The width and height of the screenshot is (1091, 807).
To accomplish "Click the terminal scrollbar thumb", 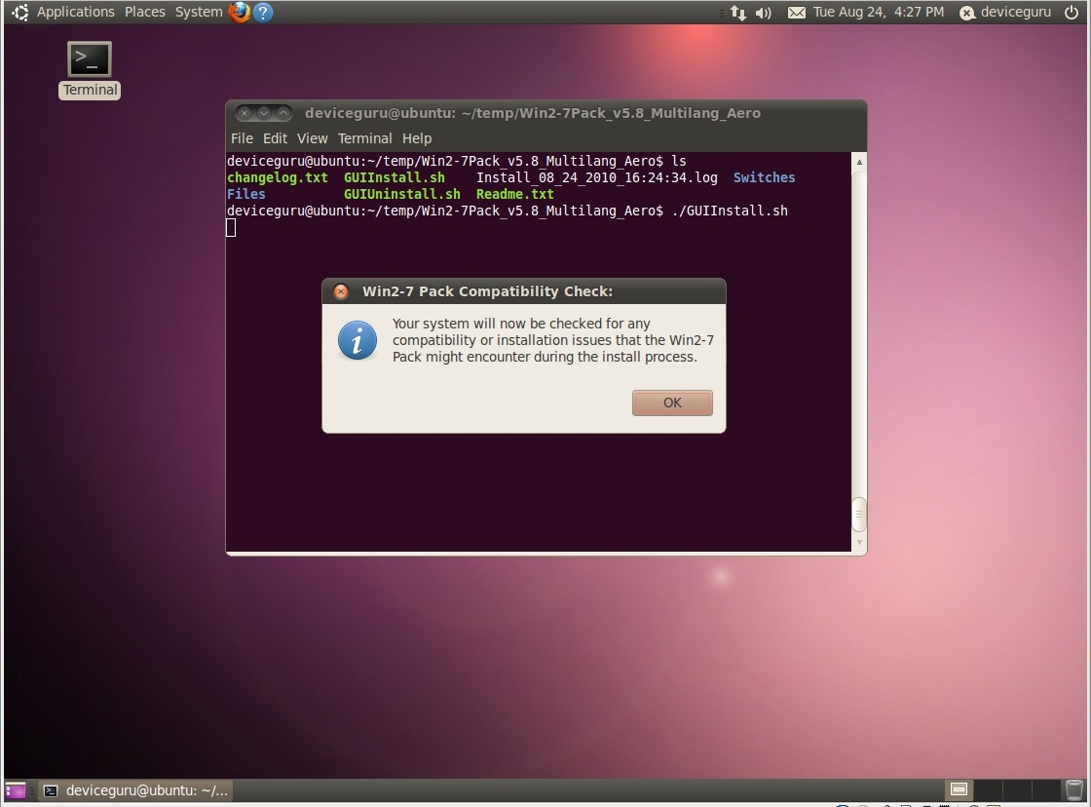I will click(x=859, y=515).
